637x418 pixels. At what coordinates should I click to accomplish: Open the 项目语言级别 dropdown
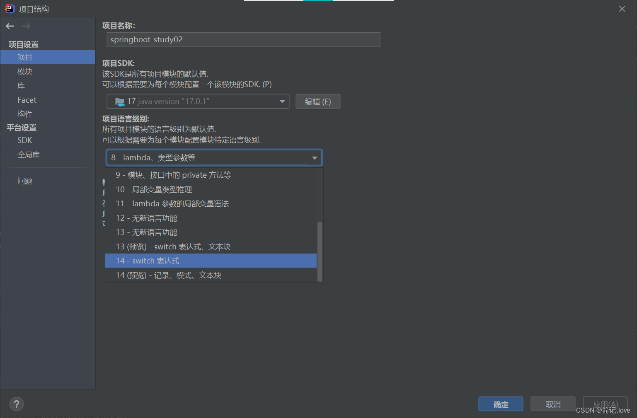(314, 157)
